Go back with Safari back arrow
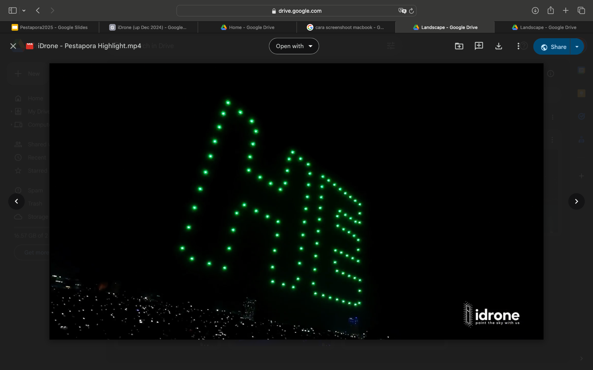This screenshot has height=370, width=593. 38,11
